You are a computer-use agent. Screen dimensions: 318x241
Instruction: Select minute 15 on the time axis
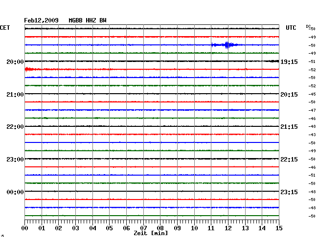279,228
